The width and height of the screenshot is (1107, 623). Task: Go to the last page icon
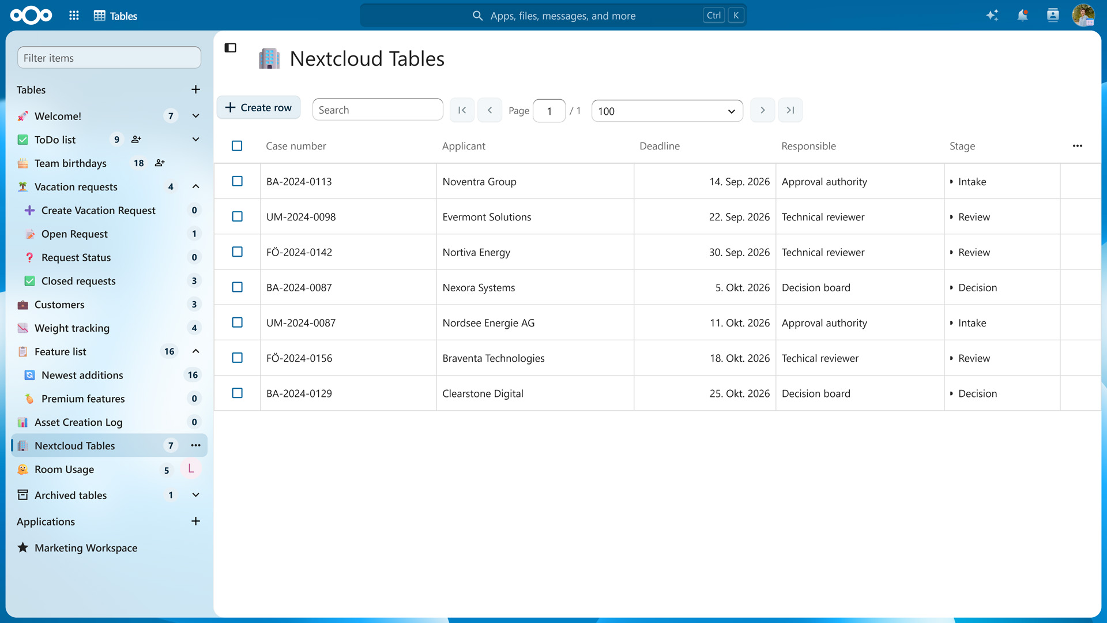[790, 110]
